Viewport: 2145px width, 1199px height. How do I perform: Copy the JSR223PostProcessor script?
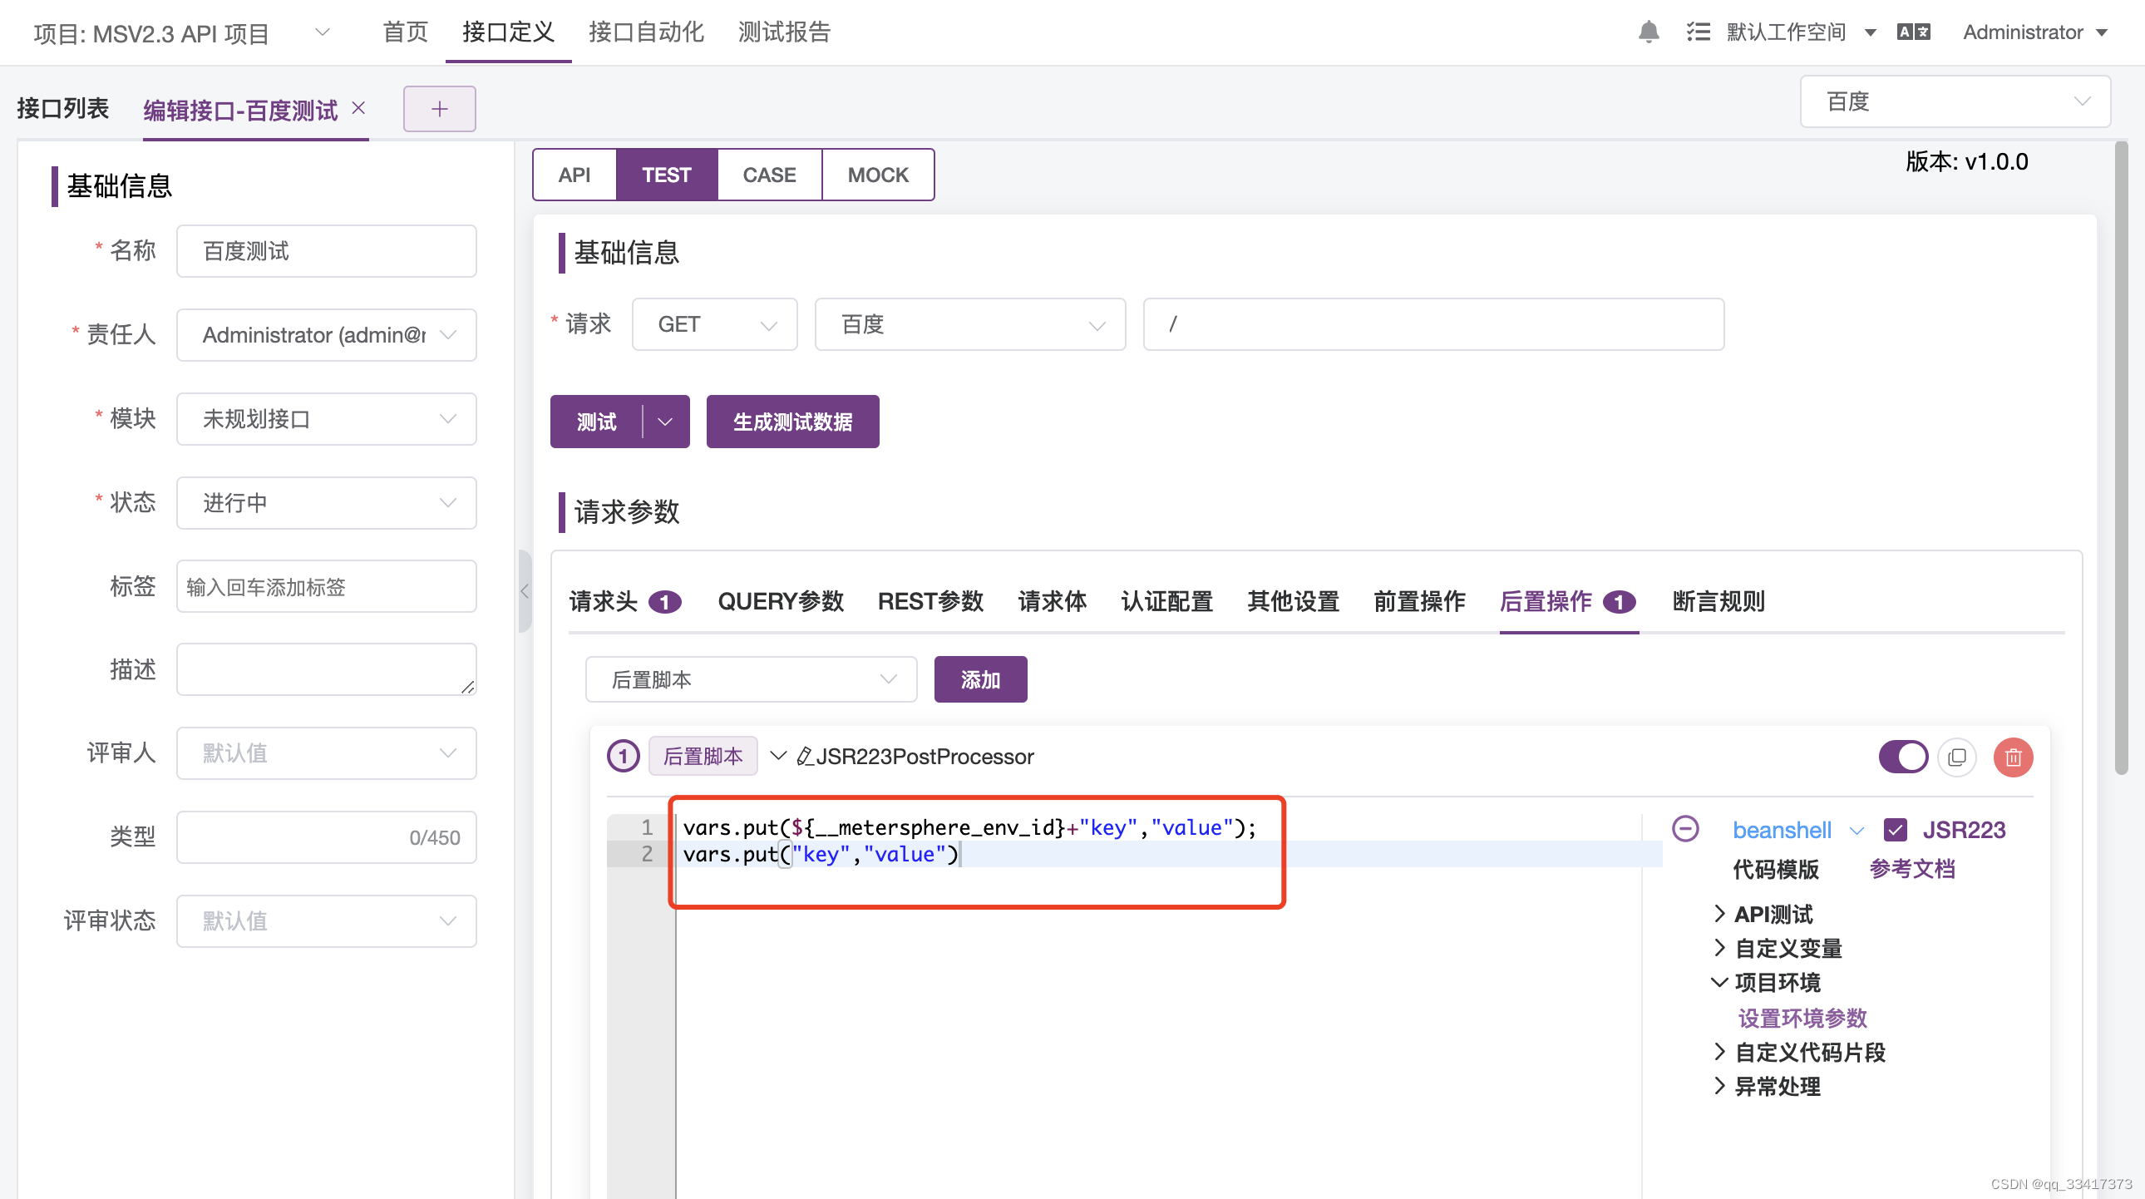click(1957, 757)
